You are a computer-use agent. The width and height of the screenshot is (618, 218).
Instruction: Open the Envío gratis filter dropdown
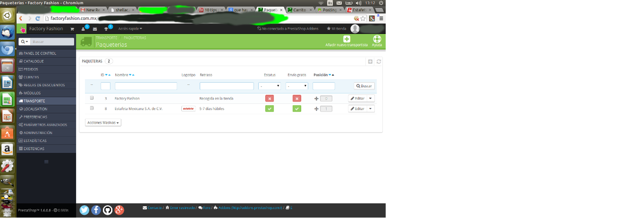[x=297, y=86]
